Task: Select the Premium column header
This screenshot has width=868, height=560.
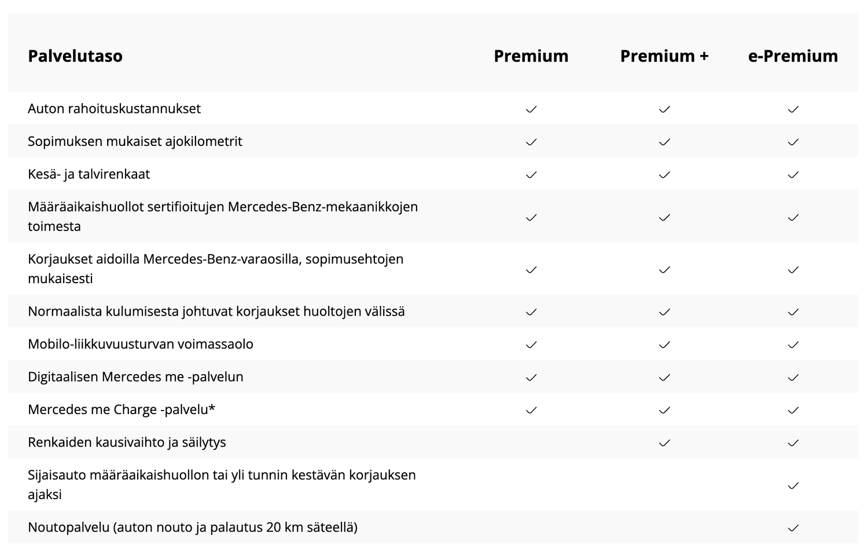Action: pos(531,56)
